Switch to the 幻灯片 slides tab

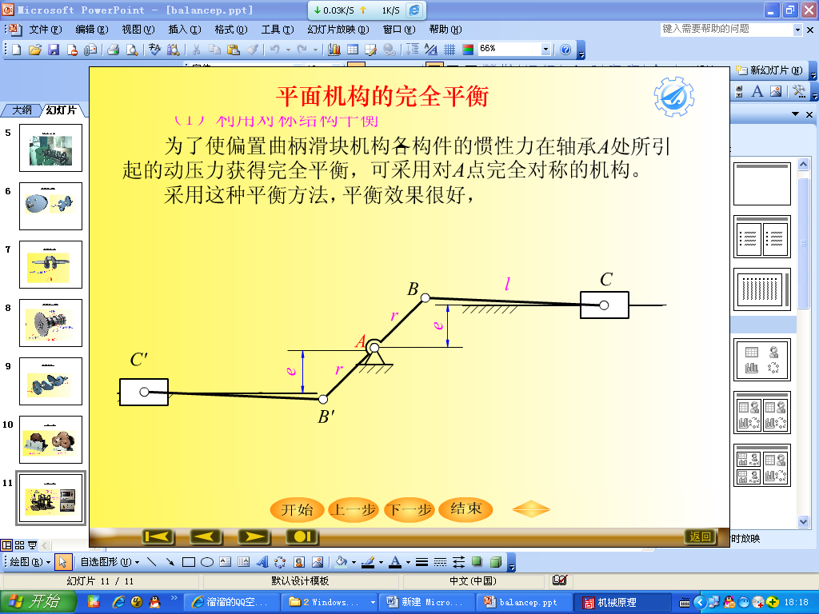[62, 110]
